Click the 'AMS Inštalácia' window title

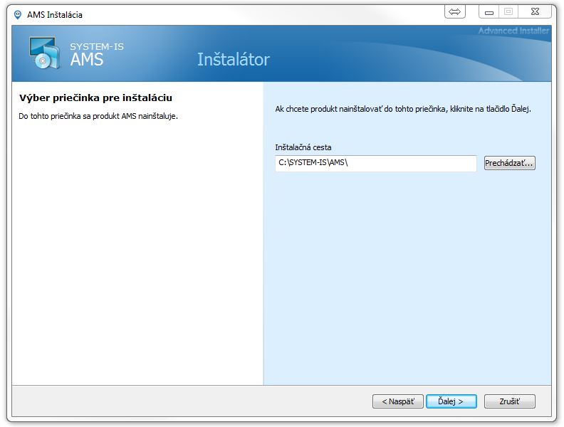pos(55,15)
